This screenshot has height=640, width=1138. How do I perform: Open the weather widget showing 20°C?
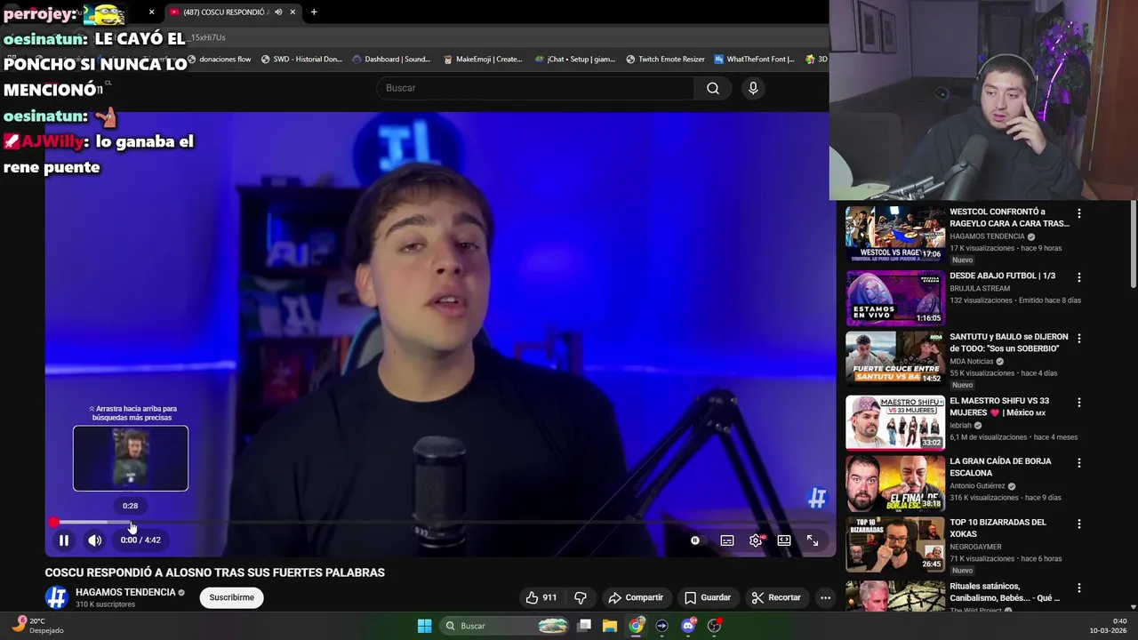tap(37, 626)
